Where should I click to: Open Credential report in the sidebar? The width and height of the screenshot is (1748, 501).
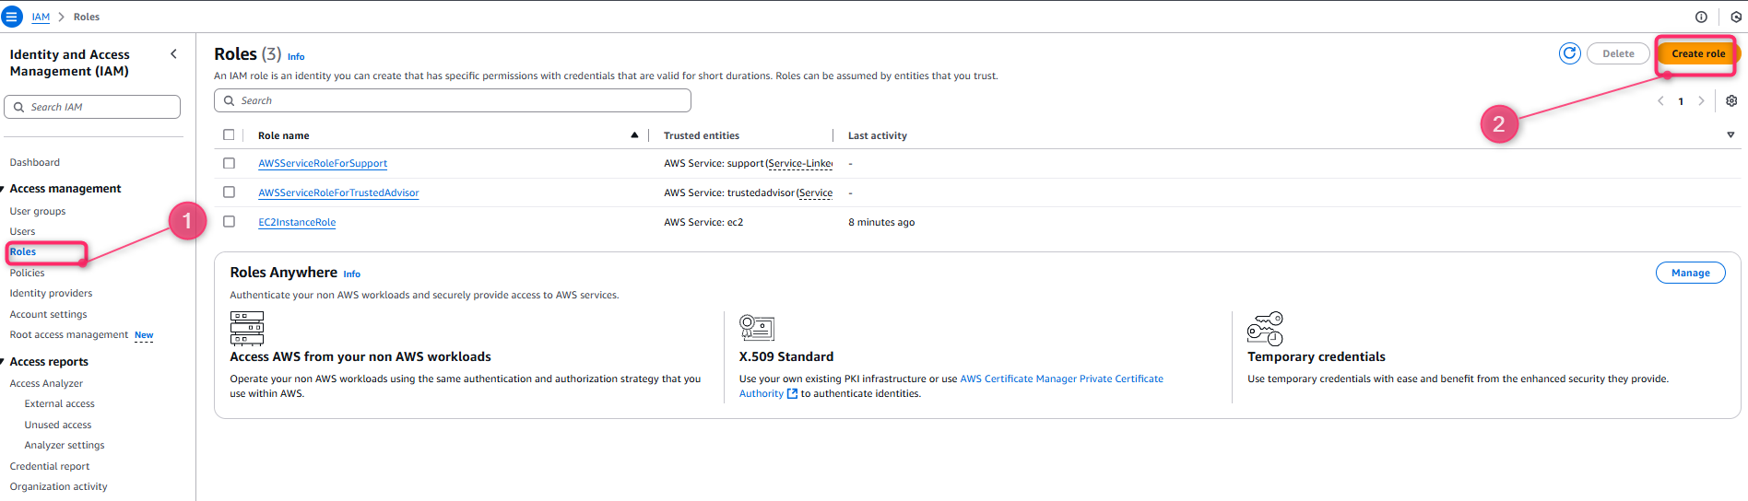coord(50,467)
